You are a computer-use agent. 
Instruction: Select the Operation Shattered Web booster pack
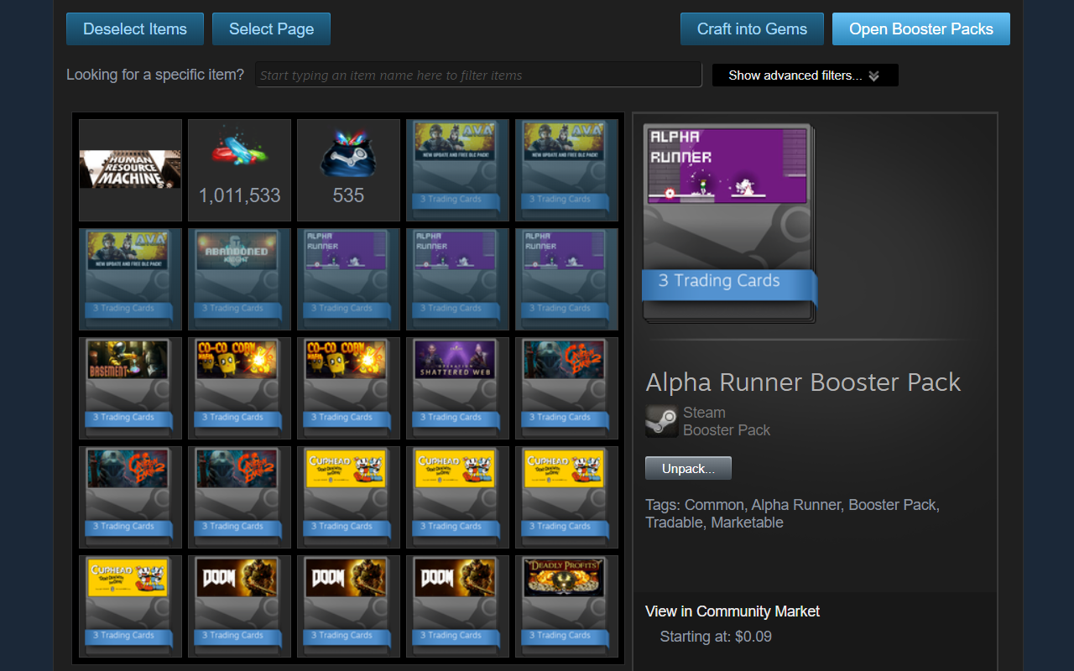[457, 388]
